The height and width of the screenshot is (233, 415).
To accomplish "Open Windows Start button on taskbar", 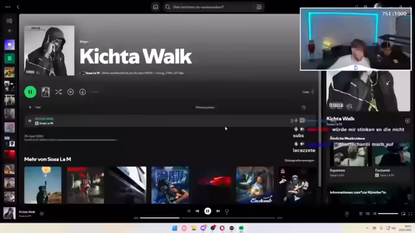I will [174, 228].
